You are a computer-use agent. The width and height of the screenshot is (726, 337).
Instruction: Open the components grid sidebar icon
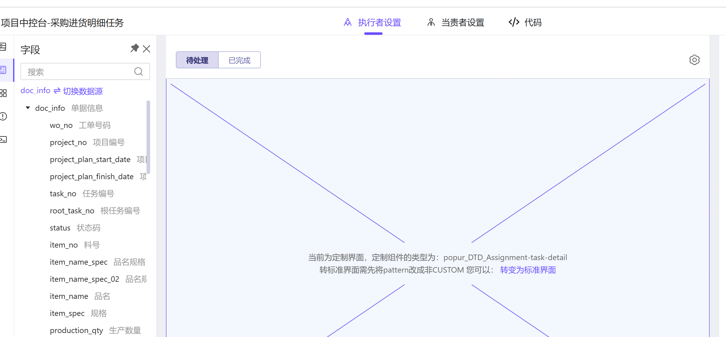pos(3,93)
